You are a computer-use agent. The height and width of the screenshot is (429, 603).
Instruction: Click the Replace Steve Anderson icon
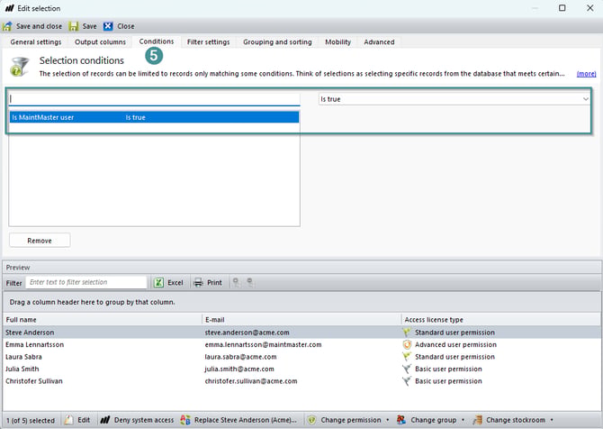tap(185, 420)
